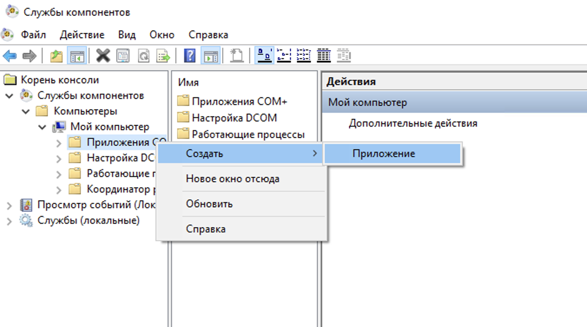The width and height of the screenshot is (587, 327).
Task: Open the Справка menu in menu bar
Action: (208, 35)
